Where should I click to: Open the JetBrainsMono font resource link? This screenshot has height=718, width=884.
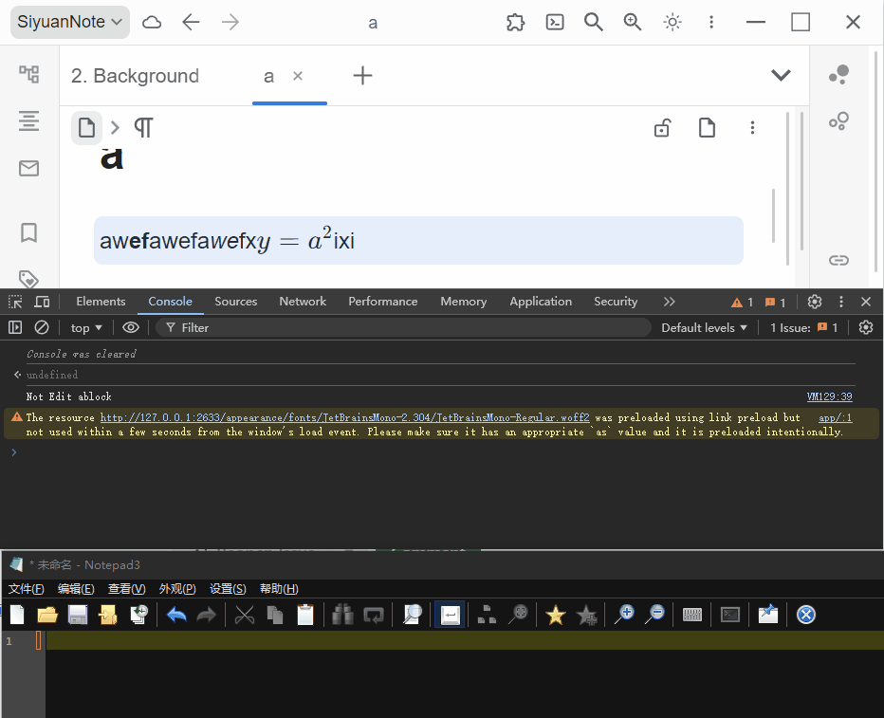[344, 417]
